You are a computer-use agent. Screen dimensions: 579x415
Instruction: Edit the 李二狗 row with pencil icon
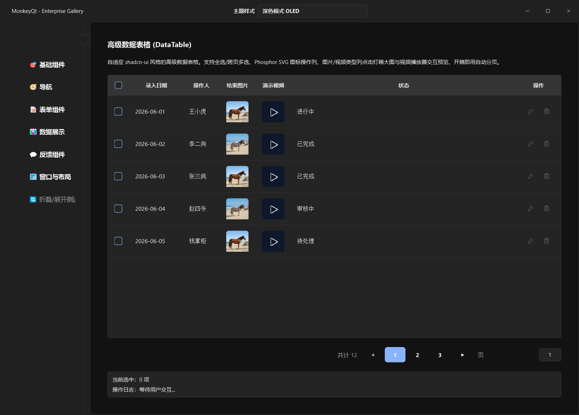click(x=530, y=144)
